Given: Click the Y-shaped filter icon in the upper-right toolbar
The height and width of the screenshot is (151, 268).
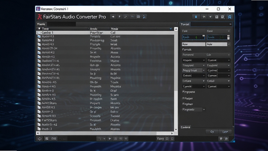Looking at the screenshot, I should click(x=210, y=17).
